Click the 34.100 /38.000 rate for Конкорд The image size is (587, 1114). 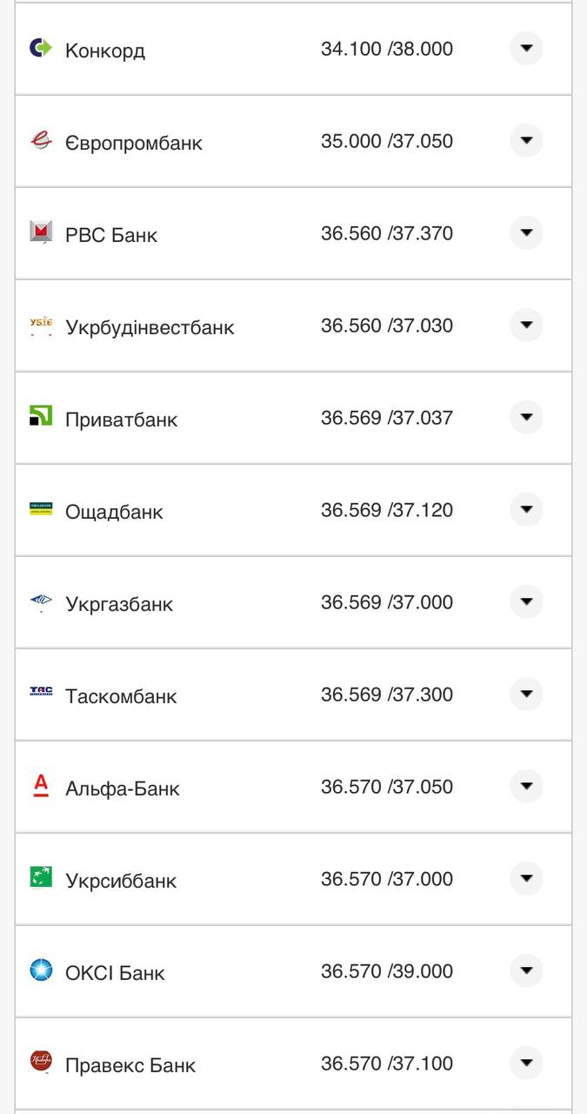pos(388,49)
